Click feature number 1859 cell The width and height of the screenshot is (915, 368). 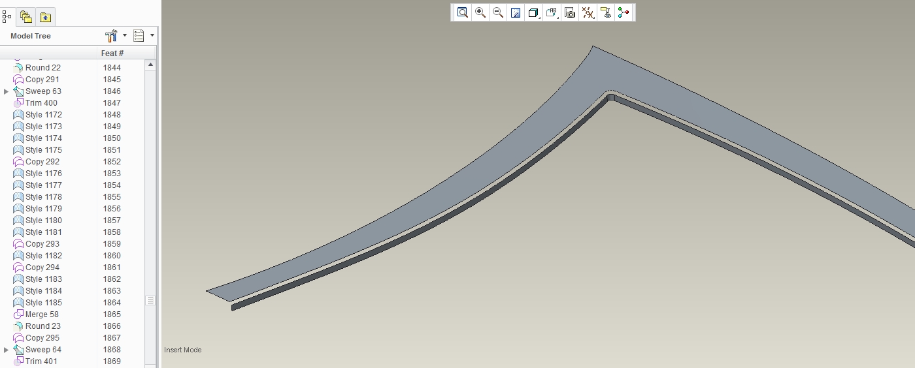click(112, 244)
